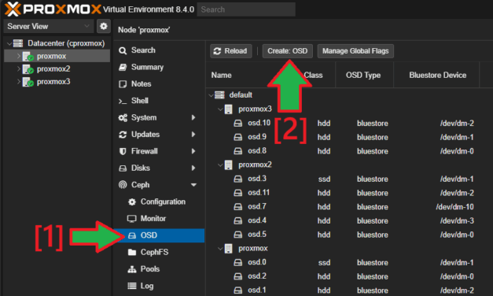The width and height of the screenshot is (493, 296).
Task: Select the osd.2 row
Action: tap(349, 276)
